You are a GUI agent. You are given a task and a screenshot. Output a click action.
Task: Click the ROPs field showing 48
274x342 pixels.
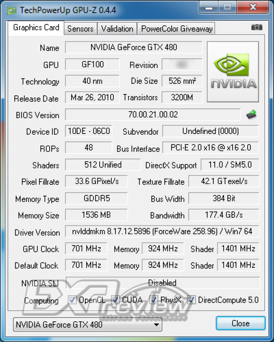[x=89, y=148]
